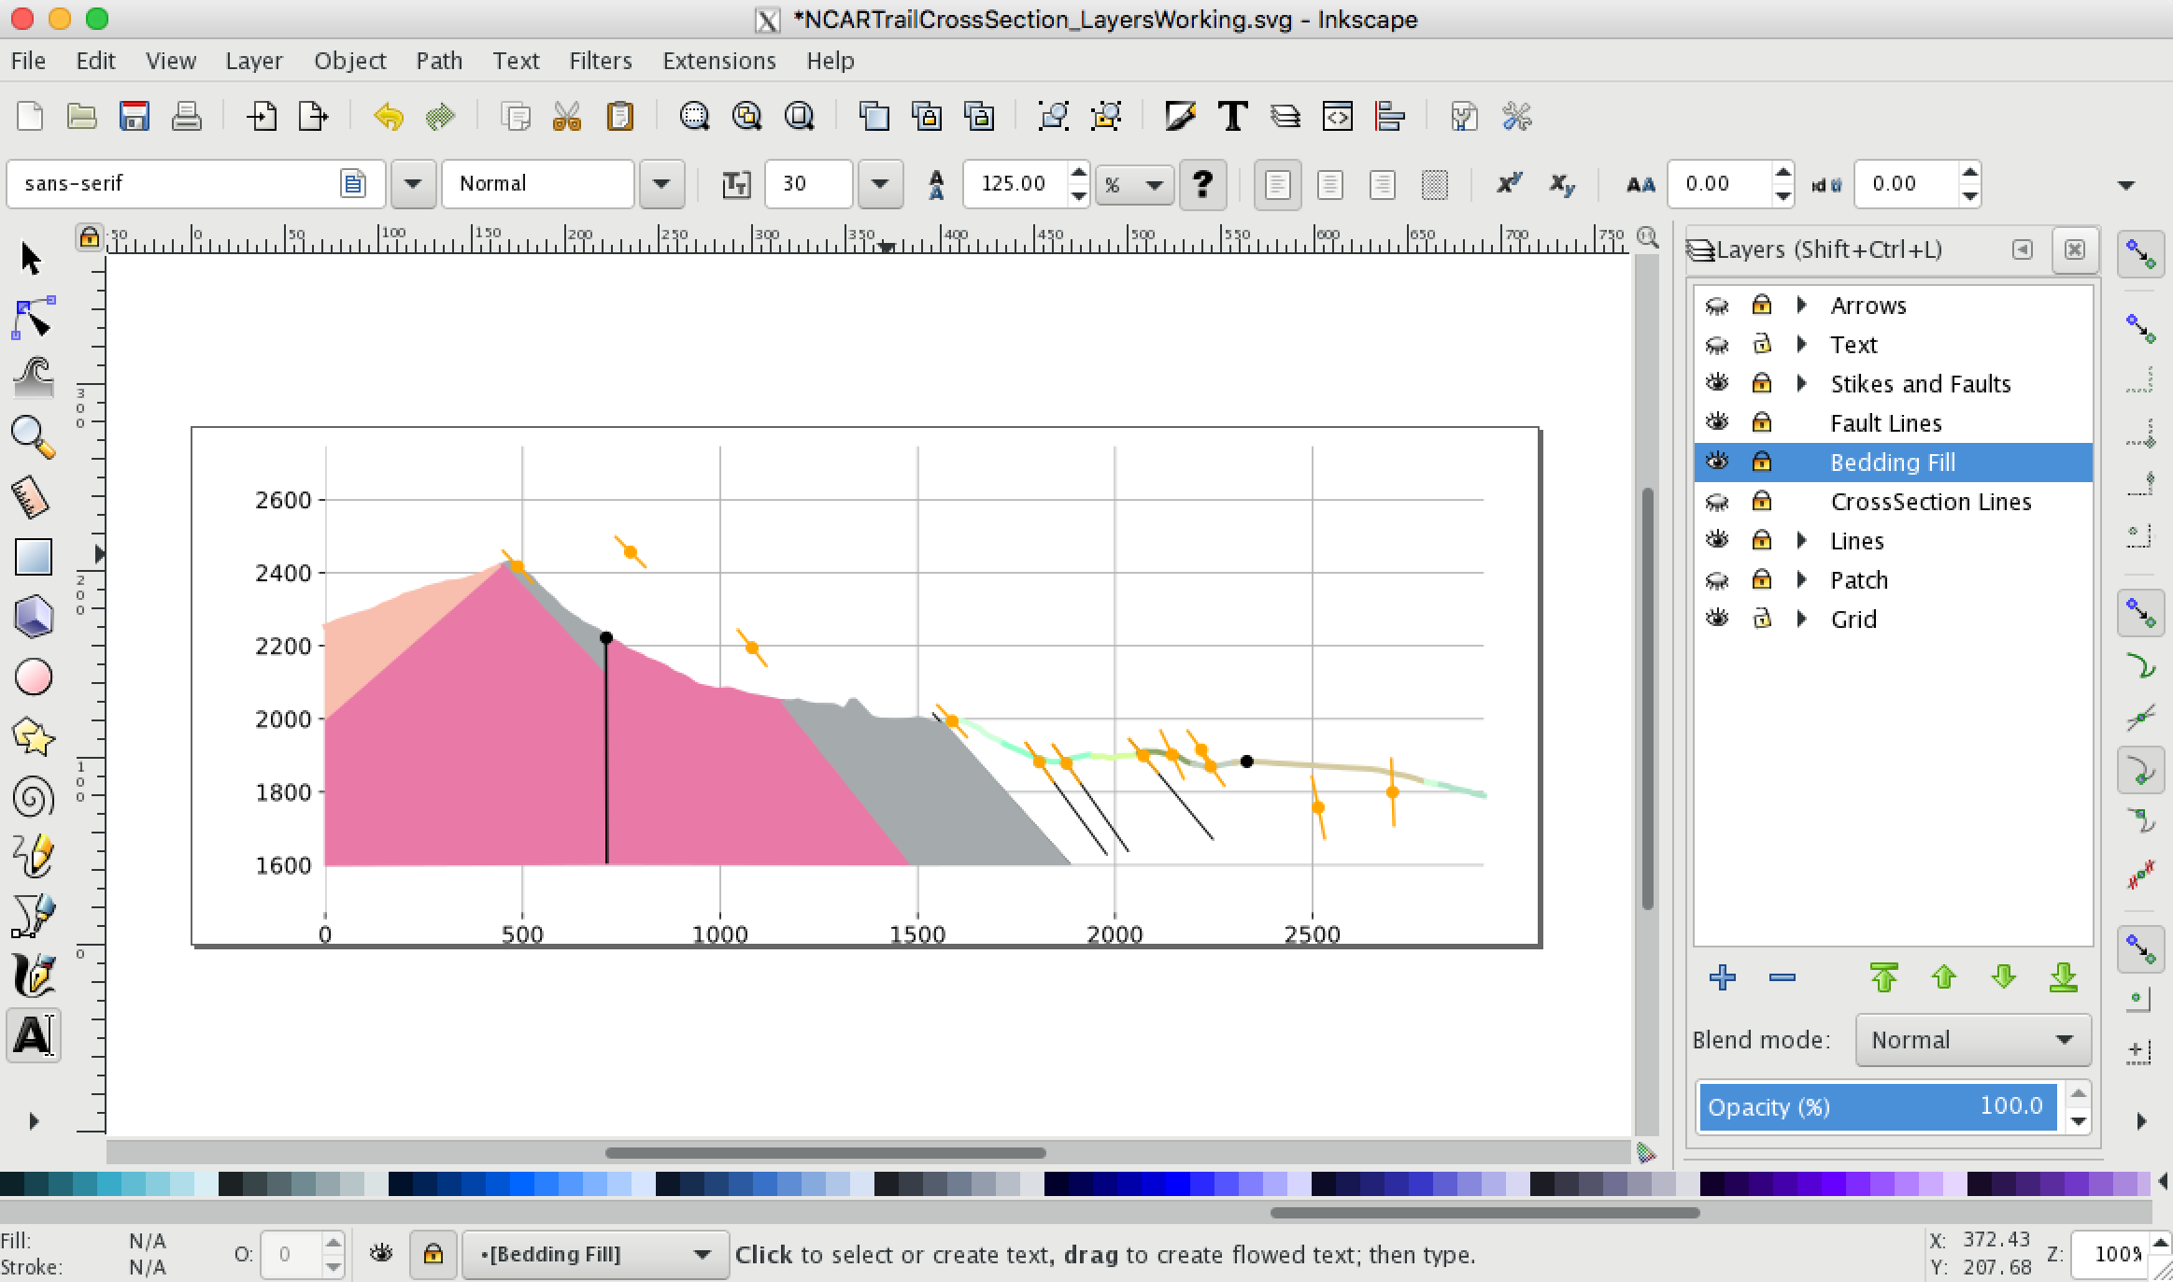Screen dimensions: 2173x1282
Task: Open the font family dropdown arrow
Action: coord(412,183)
